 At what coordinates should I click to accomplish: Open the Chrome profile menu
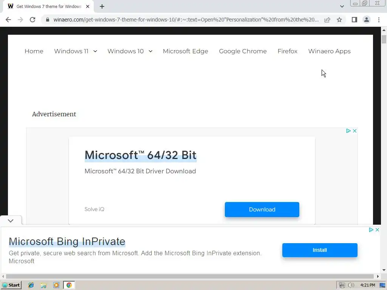pos(367,20)
